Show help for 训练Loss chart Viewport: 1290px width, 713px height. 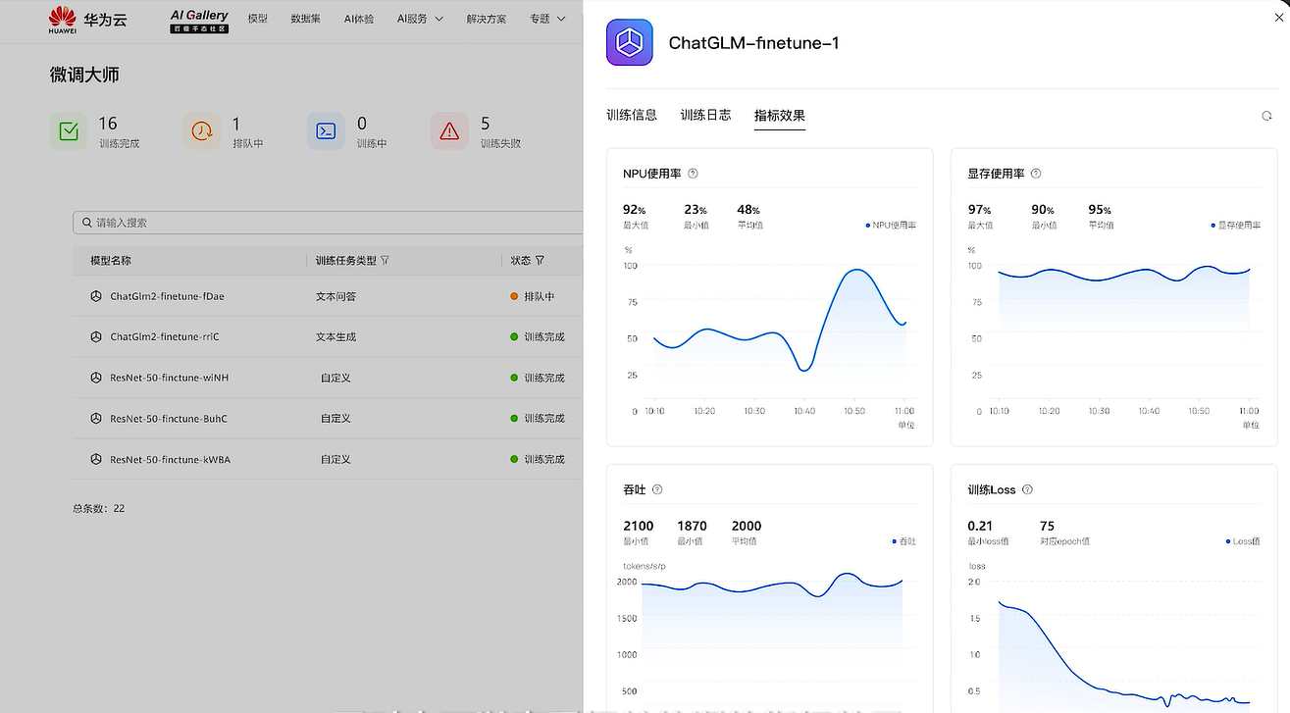(x=1027, y=489)
